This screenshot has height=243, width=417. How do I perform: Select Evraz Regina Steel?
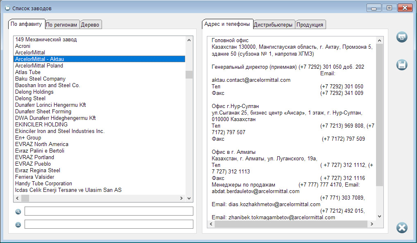coord(99,171)
